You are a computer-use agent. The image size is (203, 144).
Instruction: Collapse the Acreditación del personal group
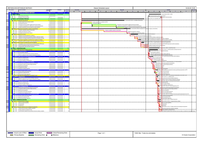coord(12,21)
